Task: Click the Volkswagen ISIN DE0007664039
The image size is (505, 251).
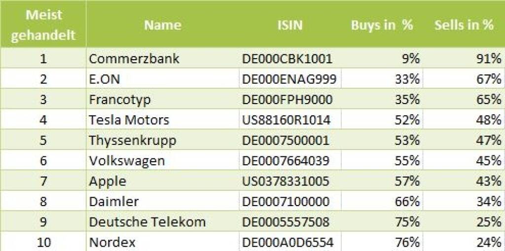Action: coord(286,161)
